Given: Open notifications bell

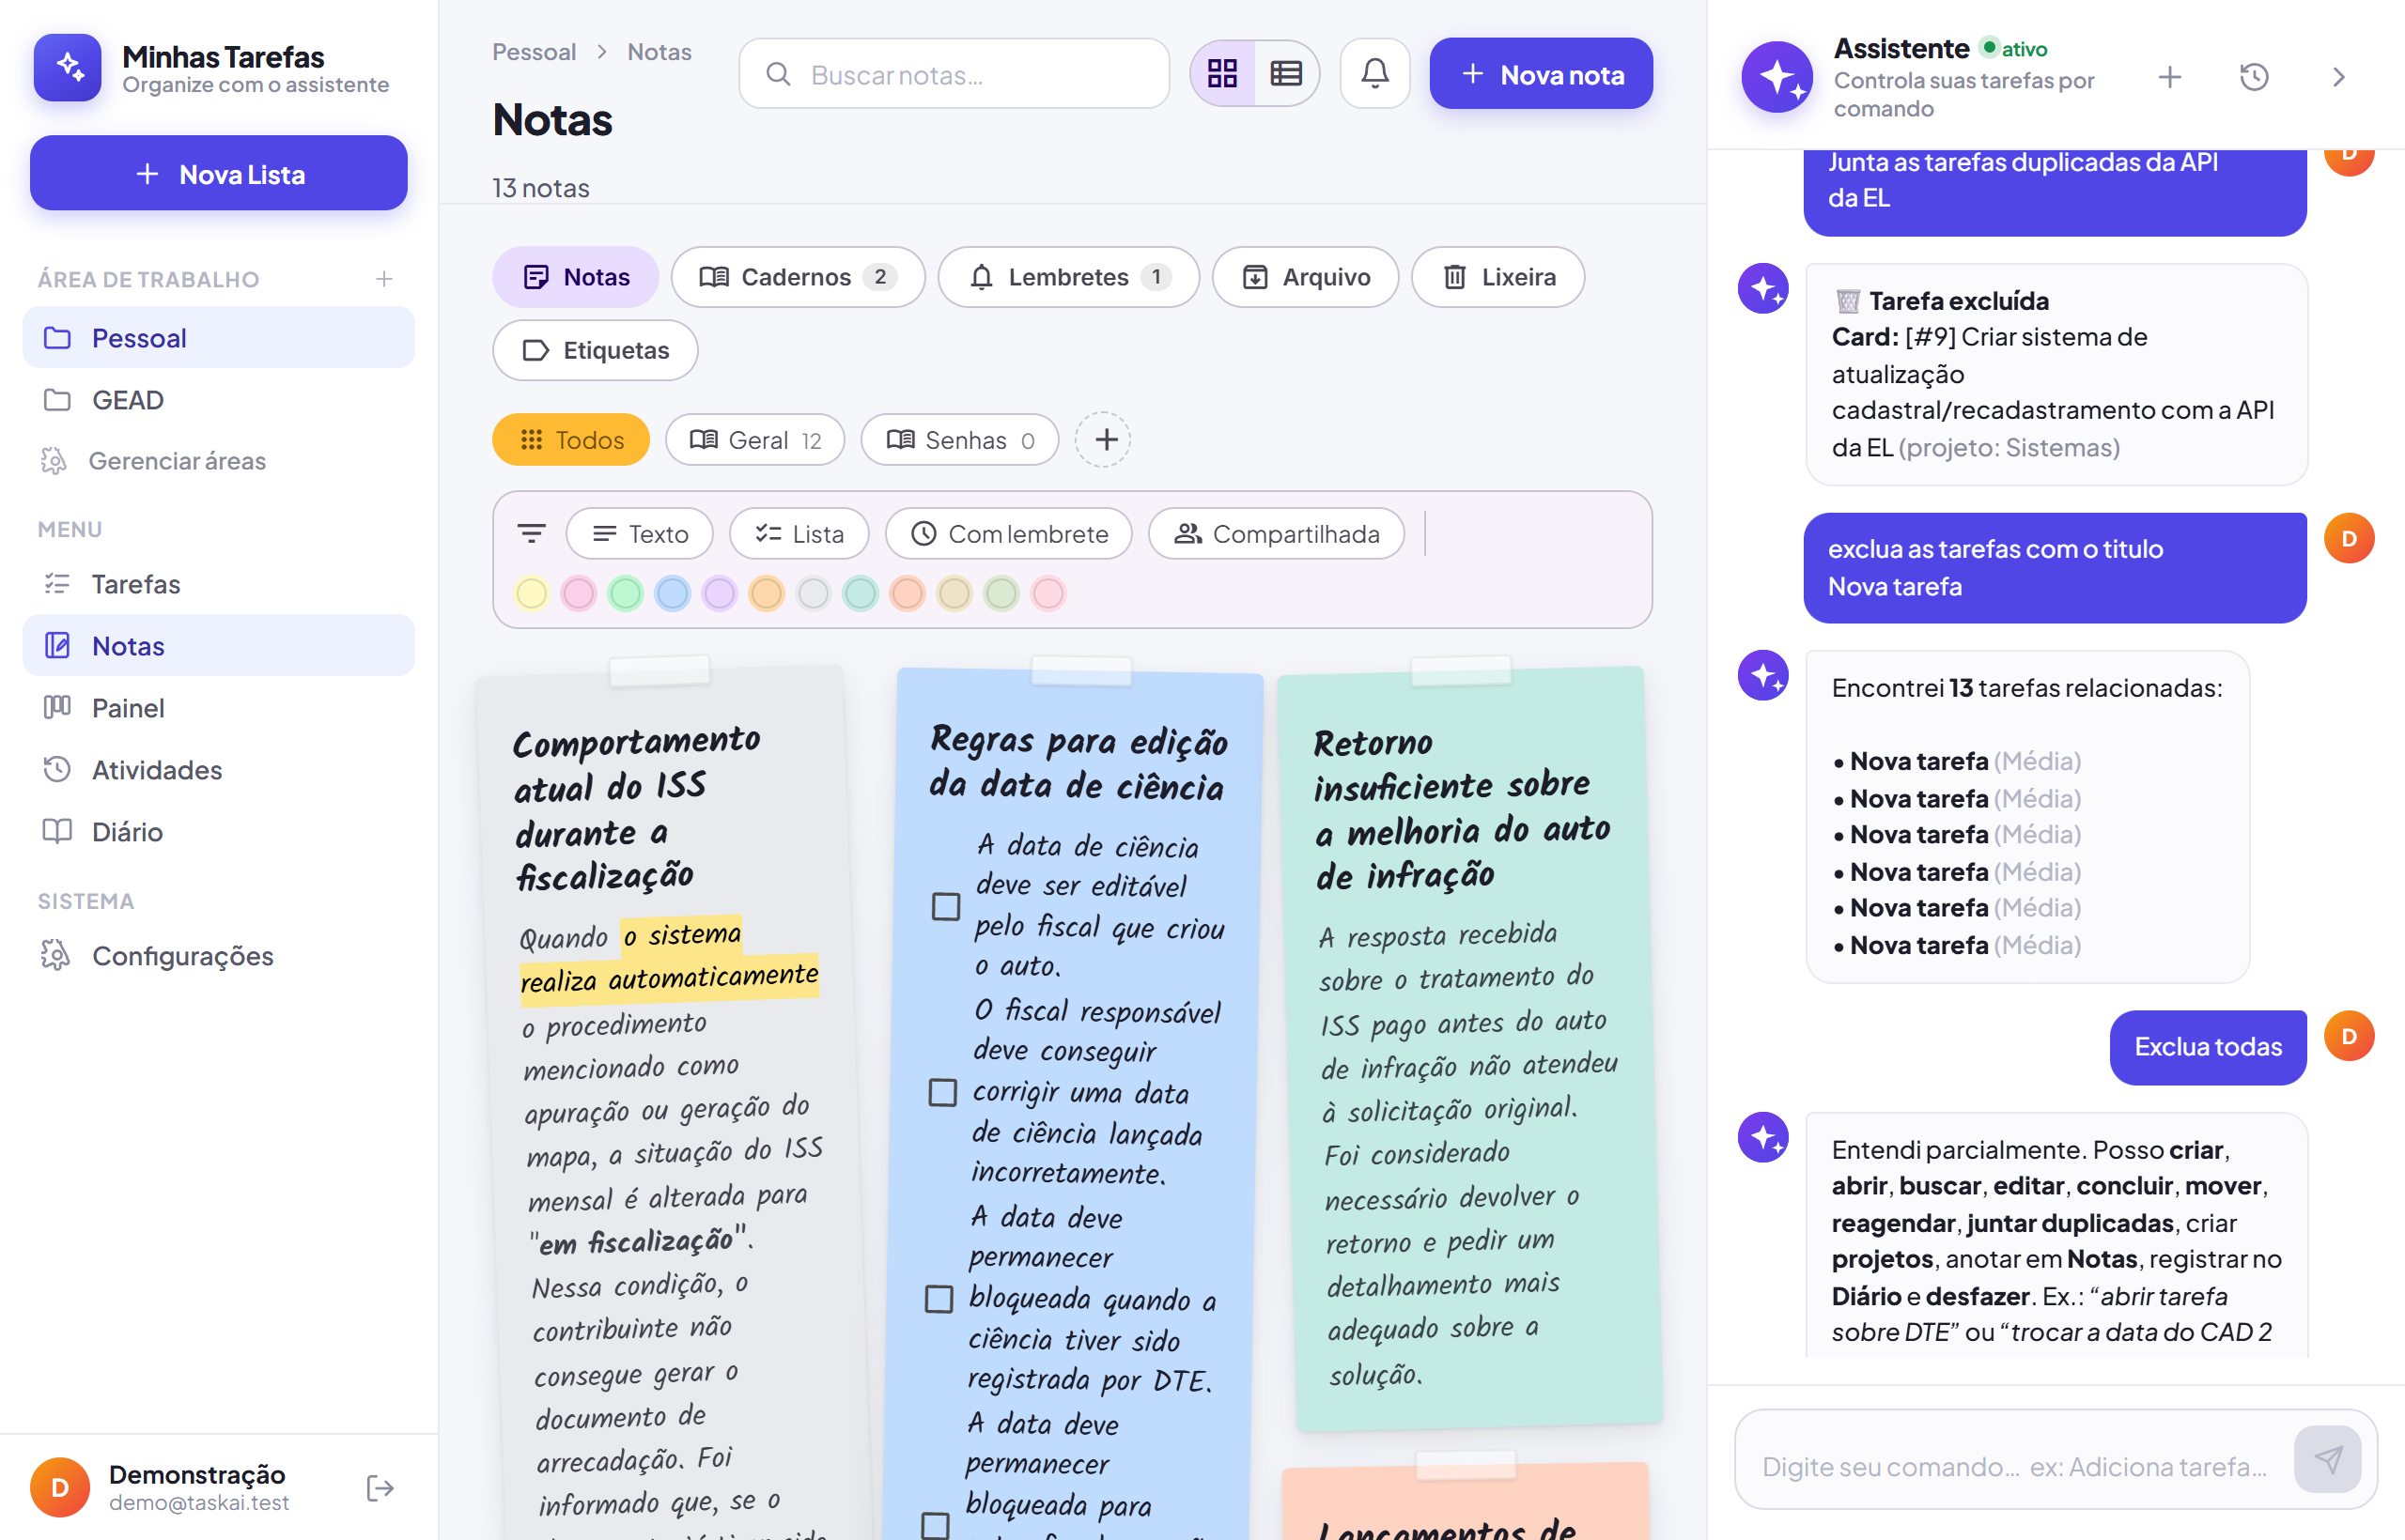Looking at the screenshot, I should pos(1375,74).
